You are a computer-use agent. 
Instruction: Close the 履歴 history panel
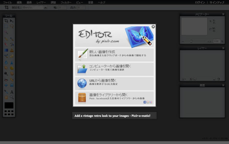pyautogui.click(x=223, y=85)
